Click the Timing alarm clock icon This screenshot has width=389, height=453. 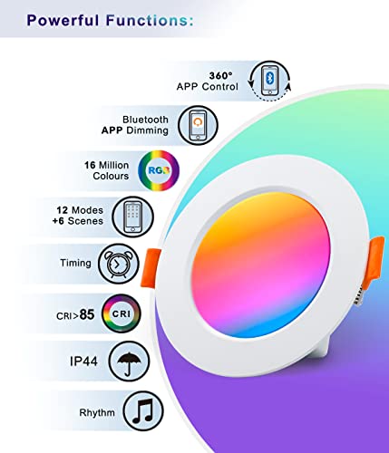click(x=119, y=264)
